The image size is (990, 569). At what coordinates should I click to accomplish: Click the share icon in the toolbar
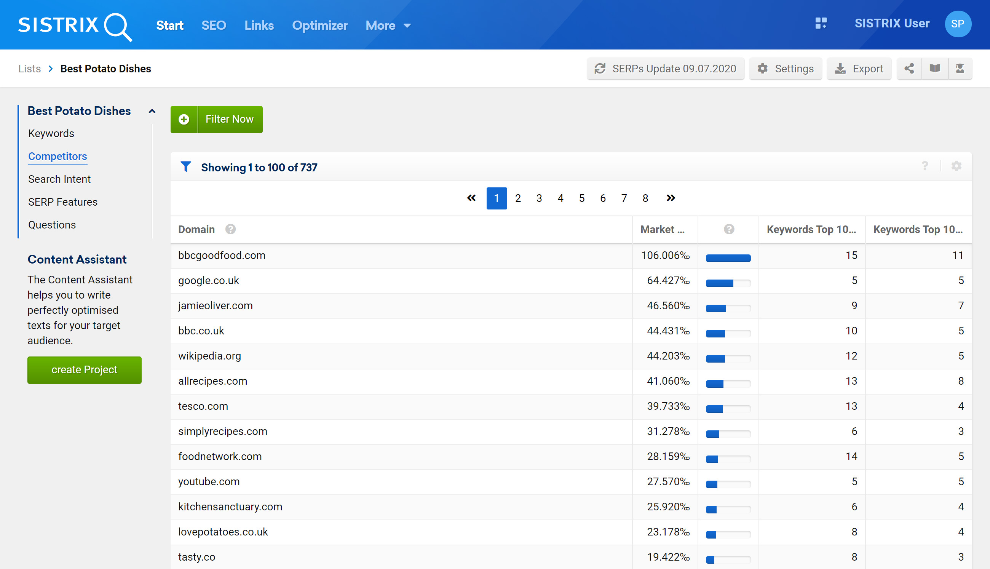click(909, 69)
